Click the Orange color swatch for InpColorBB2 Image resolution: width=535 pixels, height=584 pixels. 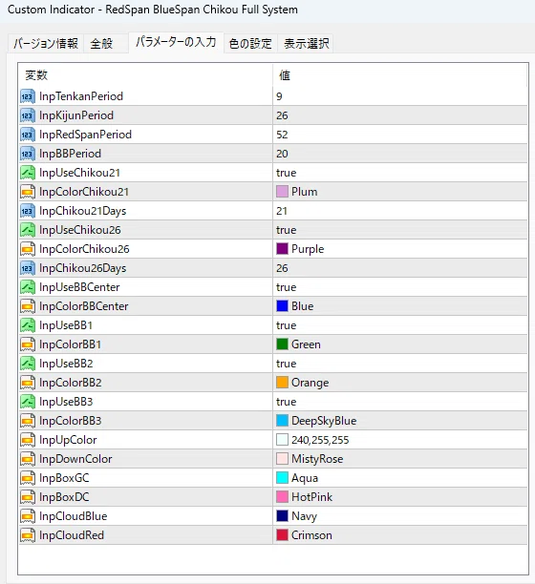[x=282, y=383]
